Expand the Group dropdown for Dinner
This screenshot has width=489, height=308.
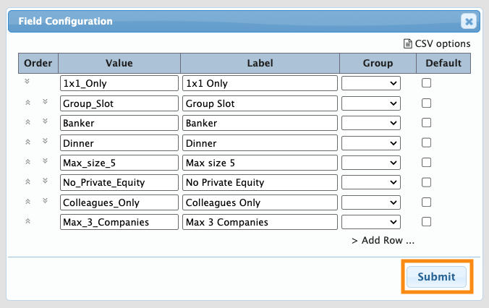point(371,143)
